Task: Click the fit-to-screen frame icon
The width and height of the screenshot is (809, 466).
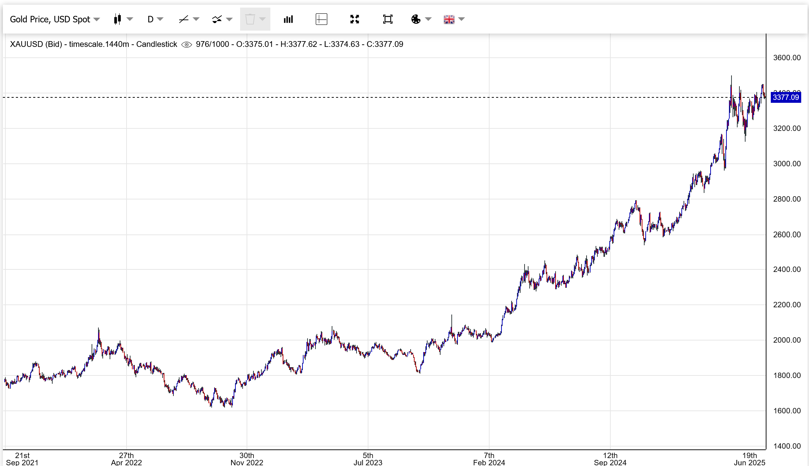Action: tap(388, 19)
